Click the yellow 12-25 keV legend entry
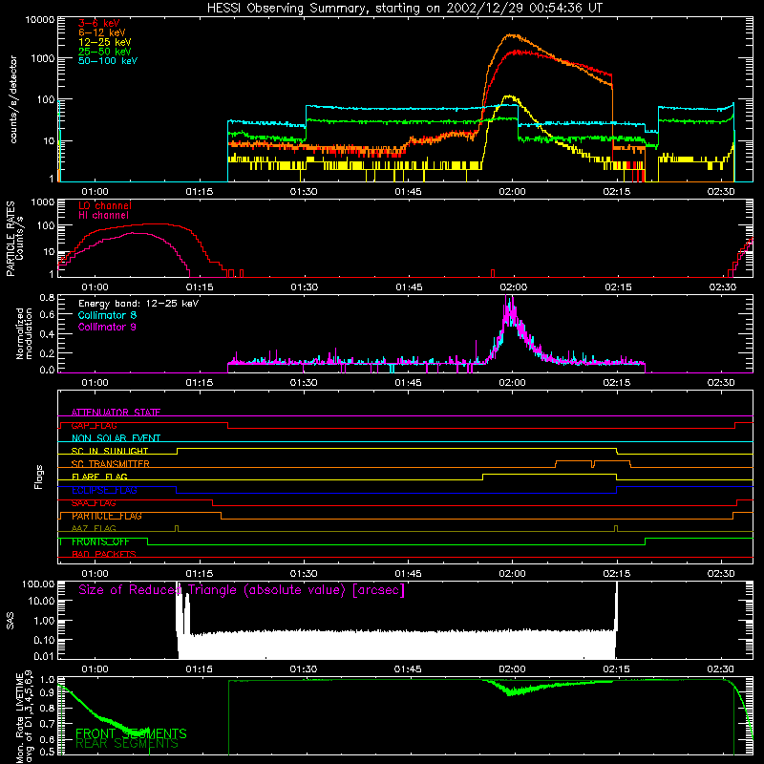This screenshot has height=764, width=764. (104, 42)
